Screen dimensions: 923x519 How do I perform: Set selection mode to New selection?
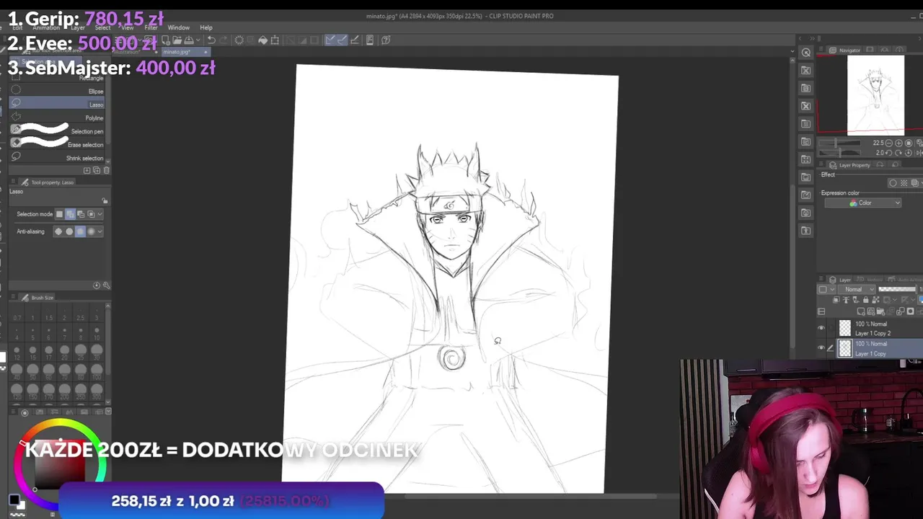click(x=60, y=214)
